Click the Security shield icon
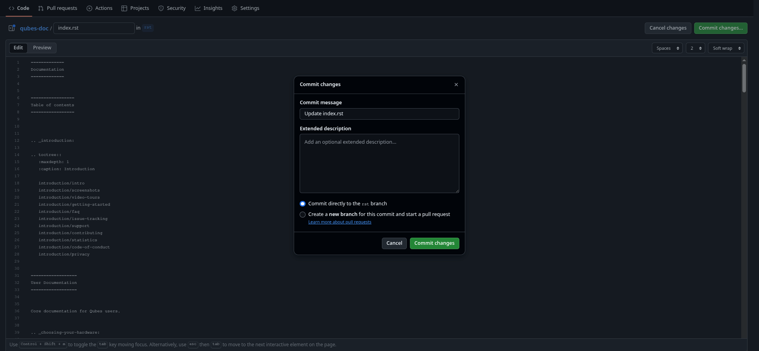 [161, 8]
